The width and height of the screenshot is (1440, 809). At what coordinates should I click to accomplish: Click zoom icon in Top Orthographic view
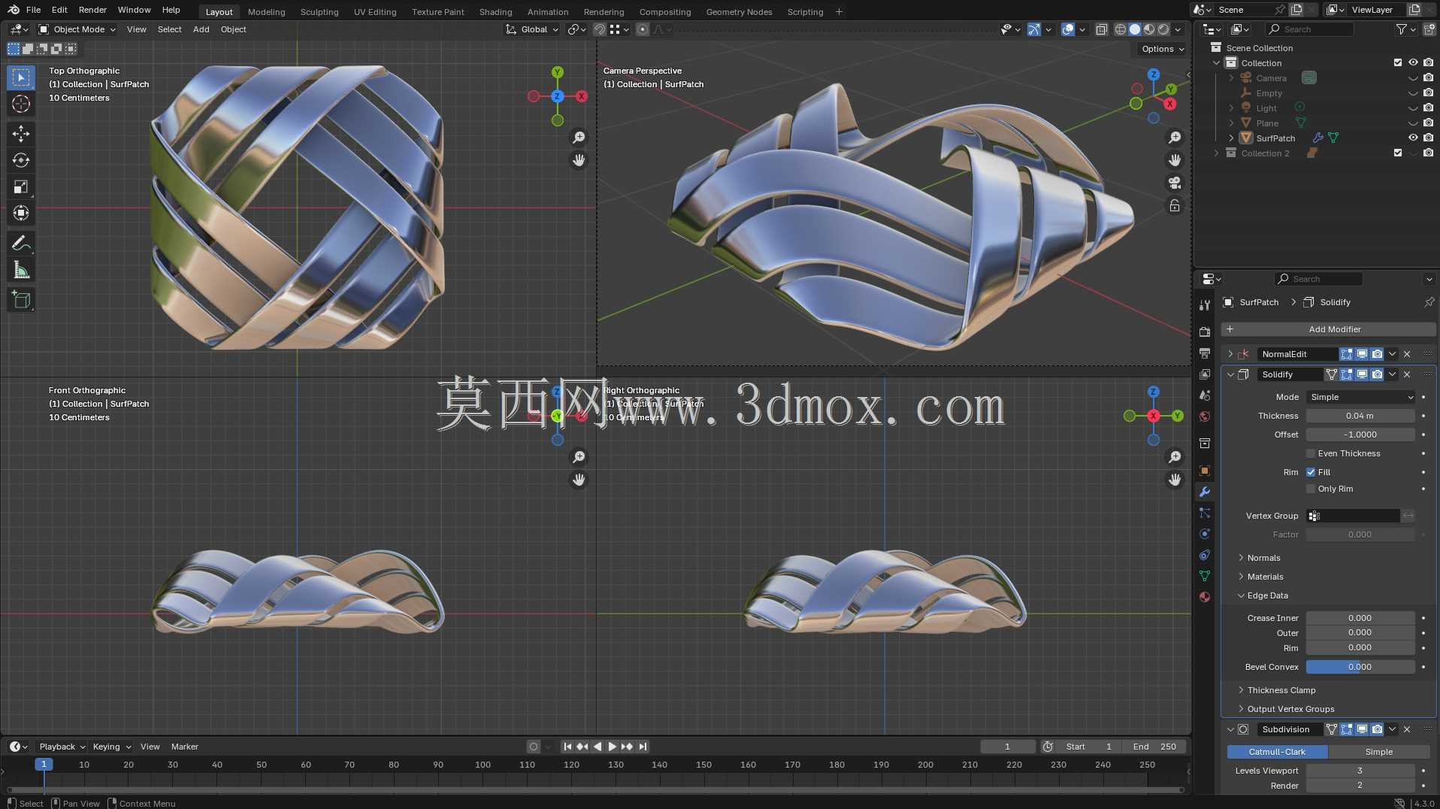(579, 138)
